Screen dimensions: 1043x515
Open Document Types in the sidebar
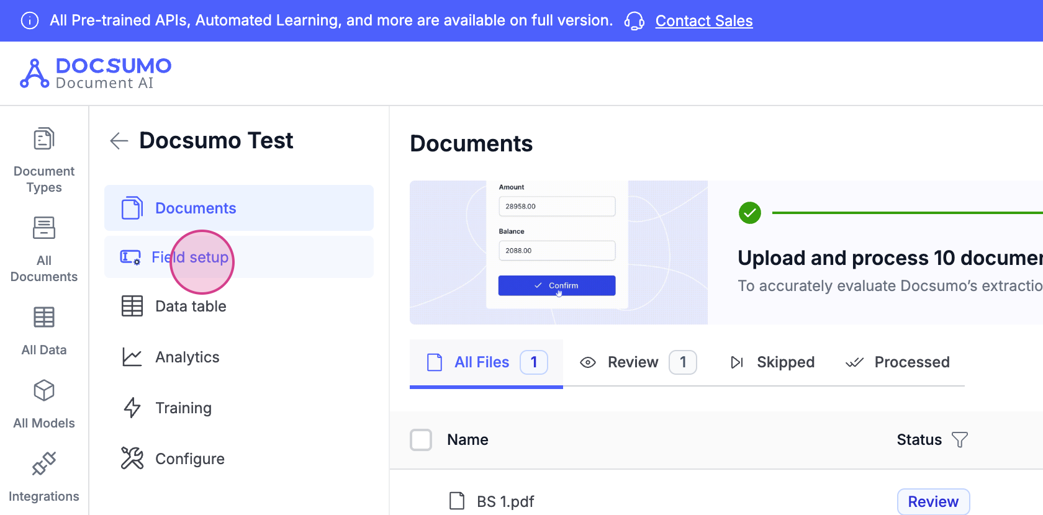pos(44,160)
